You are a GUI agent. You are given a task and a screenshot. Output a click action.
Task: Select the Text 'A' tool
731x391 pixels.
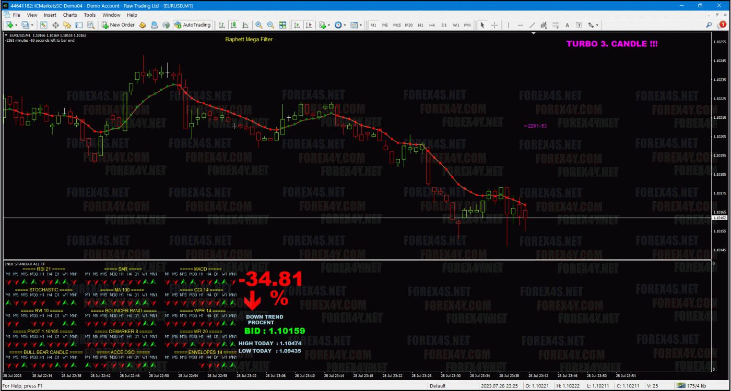pyautogui.click(x=567, y=25)
